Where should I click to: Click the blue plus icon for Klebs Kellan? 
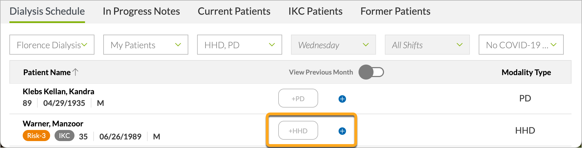(342, 99)
